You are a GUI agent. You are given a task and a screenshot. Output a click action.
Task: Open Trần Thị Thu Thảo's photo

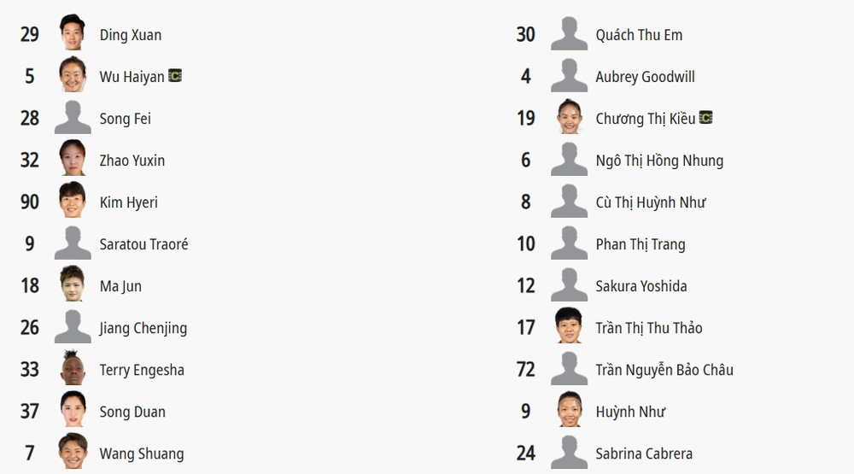pos(569,325)
